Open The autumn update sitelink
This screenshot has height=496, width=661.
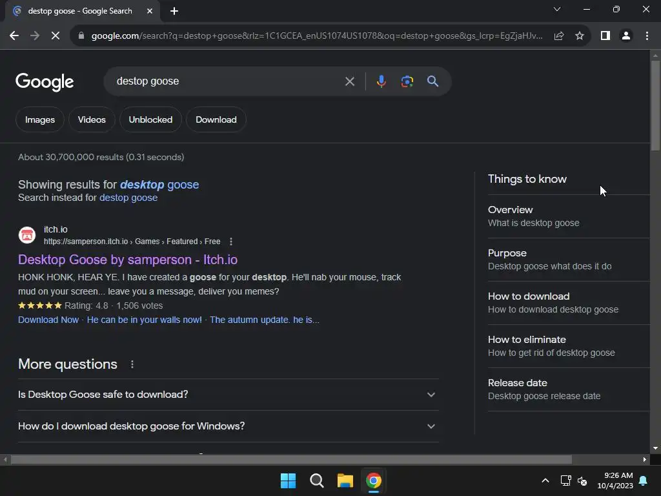pyautogui.click(x=264, y=320)
